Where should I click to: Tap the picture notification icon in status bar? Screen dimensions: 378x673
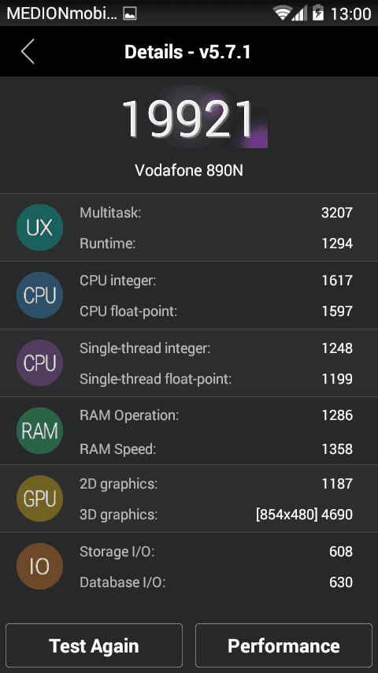[x=130, y=13]
